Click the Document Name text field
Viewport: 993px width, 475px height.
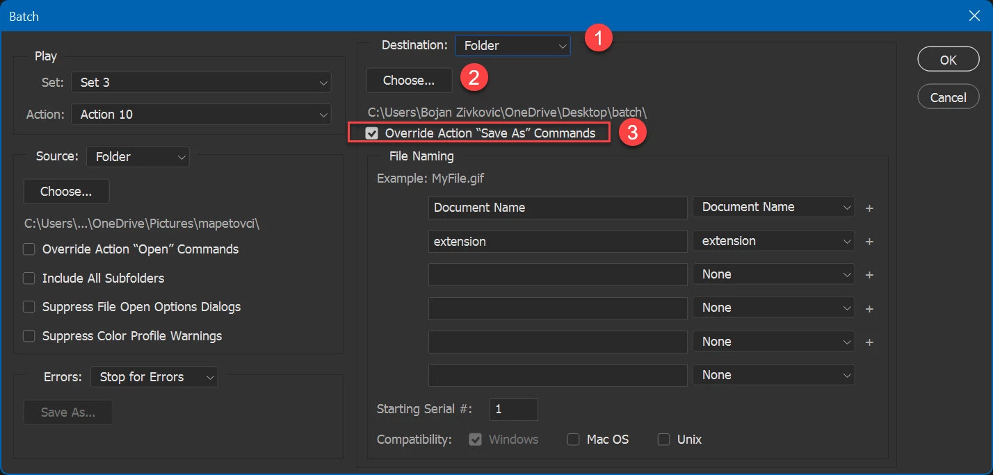558,207
